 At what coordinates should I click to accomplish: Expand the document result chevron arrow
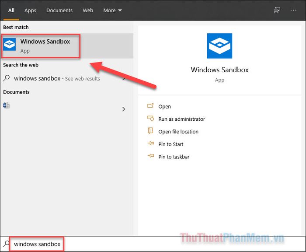point(124,109)
